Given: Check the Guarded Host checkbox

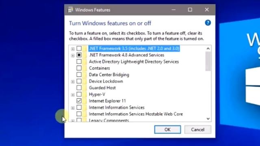Looking at the screenshot, I should 79,88.
